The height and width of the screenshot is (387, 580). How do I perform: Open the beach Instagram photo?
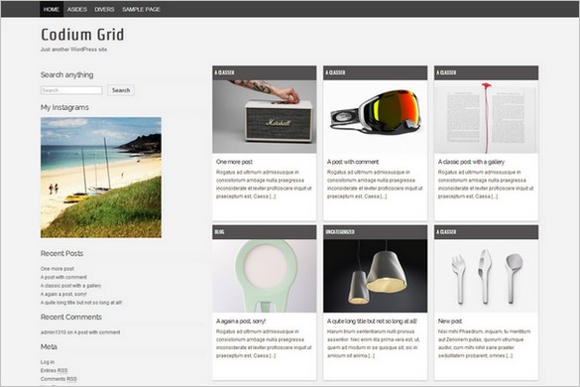pos(101,178)
